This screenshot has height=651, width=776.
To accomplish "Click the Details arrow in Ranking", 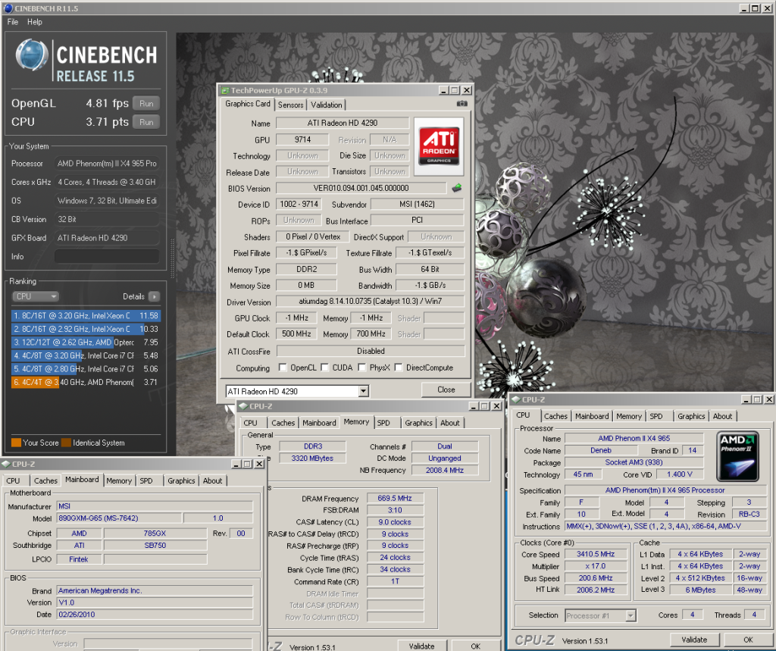I will [x=154, y=296].
